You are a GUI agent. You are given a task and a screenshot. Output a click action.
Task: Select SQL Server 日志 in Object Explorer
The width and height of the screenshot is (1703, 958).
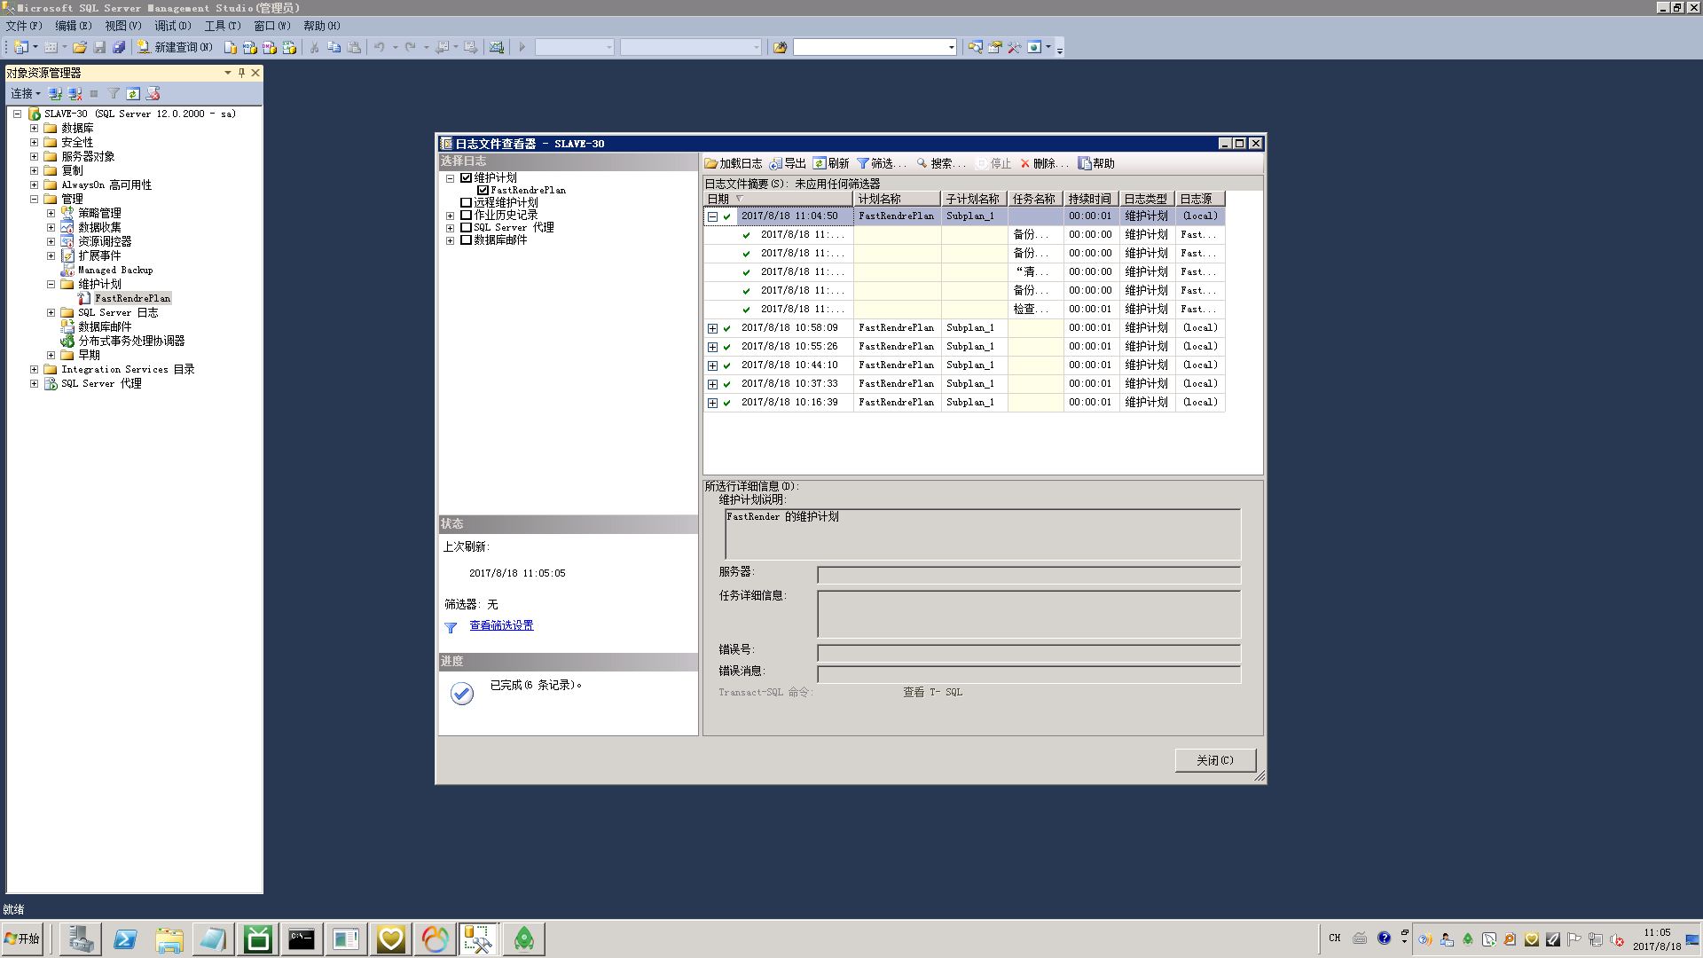pos(118,312)
